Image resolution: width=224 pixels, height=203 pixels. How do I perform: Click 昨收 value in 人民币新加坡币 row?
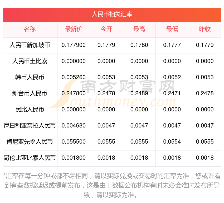205,45
